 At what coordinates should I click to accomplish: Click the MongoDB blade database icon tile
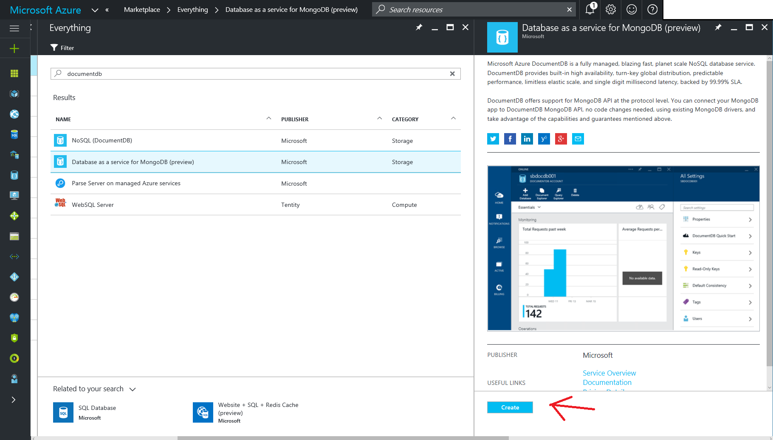click(x=502, y=37)
